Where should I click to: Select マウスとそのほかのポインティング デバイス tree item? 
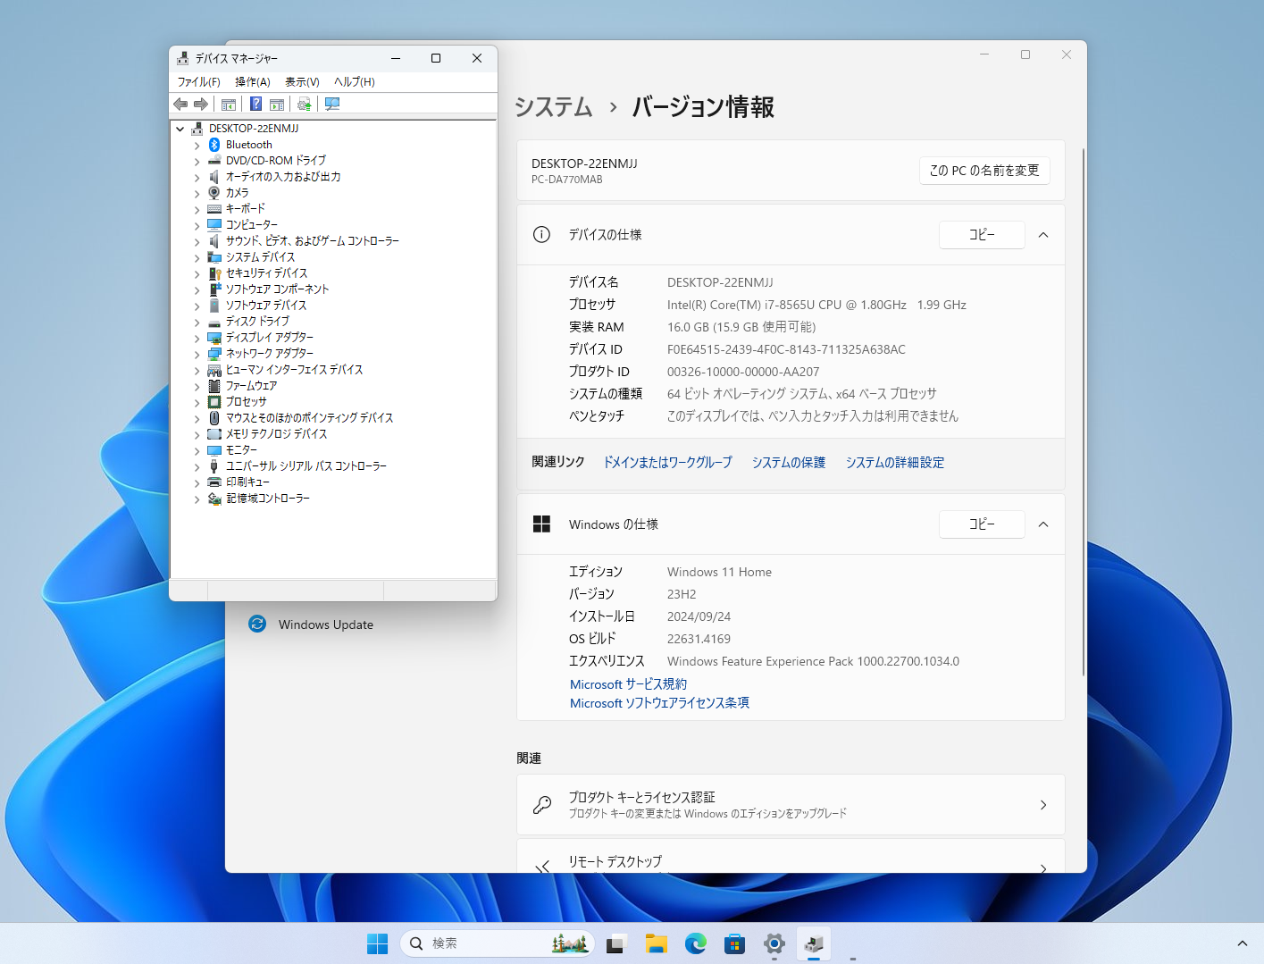point(309,418)
